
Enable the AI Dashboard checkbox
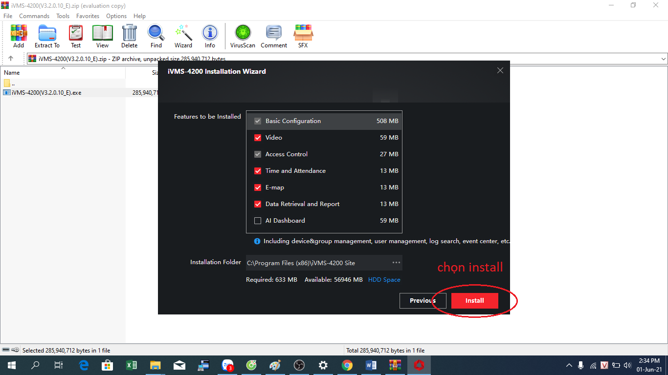[x=258, y=221]
